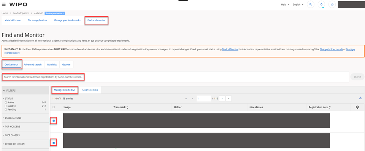Click the FILTERS panel heading

(11, 90)
